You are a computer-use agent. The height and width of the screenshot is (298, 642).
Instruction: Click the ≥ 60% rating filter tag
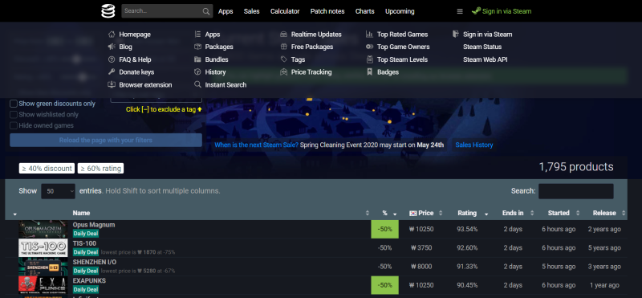coord(100,169)
